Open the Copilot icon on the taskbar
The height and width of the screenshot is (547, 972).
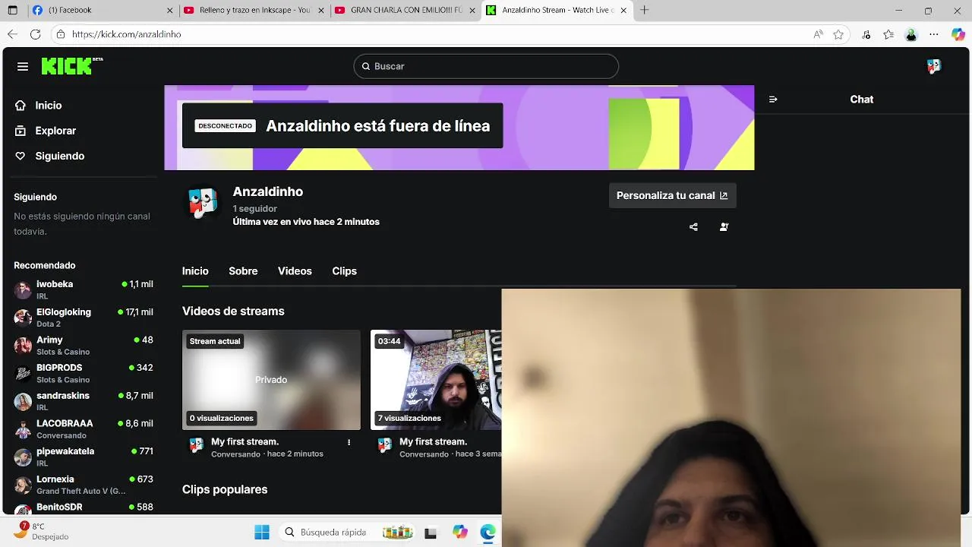click(460, 533)
